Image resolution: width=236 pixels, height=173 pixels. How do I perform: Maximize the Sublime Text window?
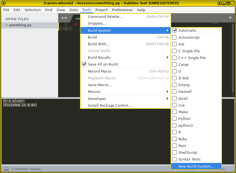tap(228, 3)
